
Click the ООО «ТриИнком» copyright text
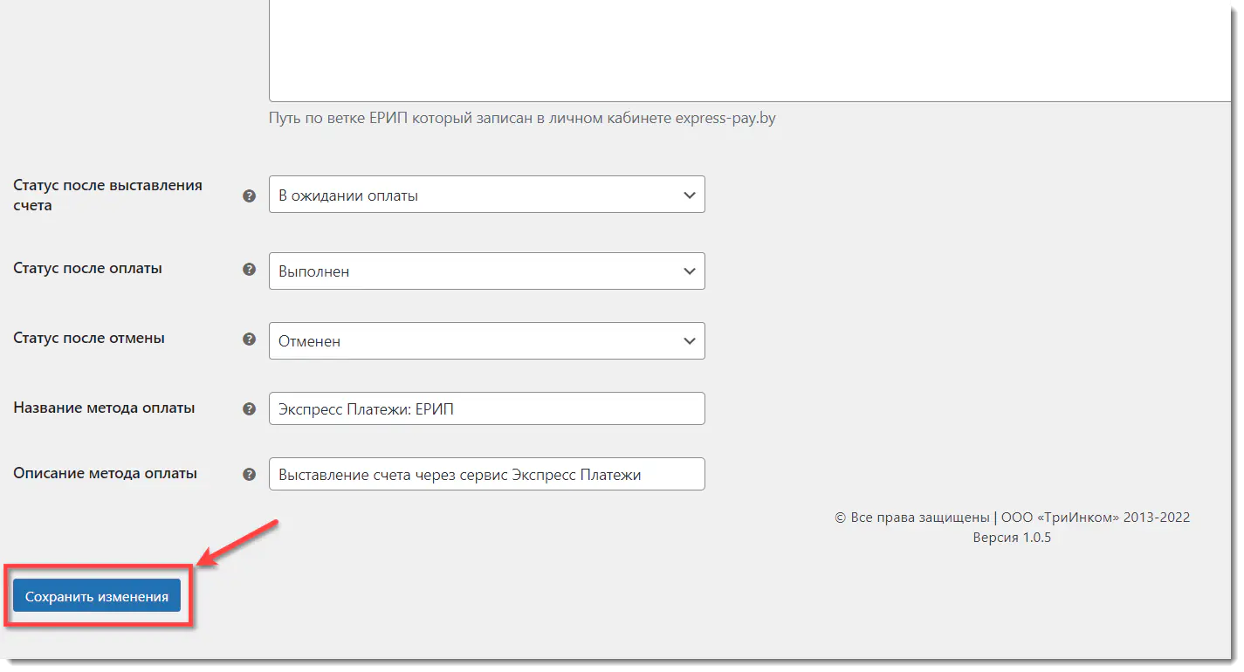[x=1012, y=518]
